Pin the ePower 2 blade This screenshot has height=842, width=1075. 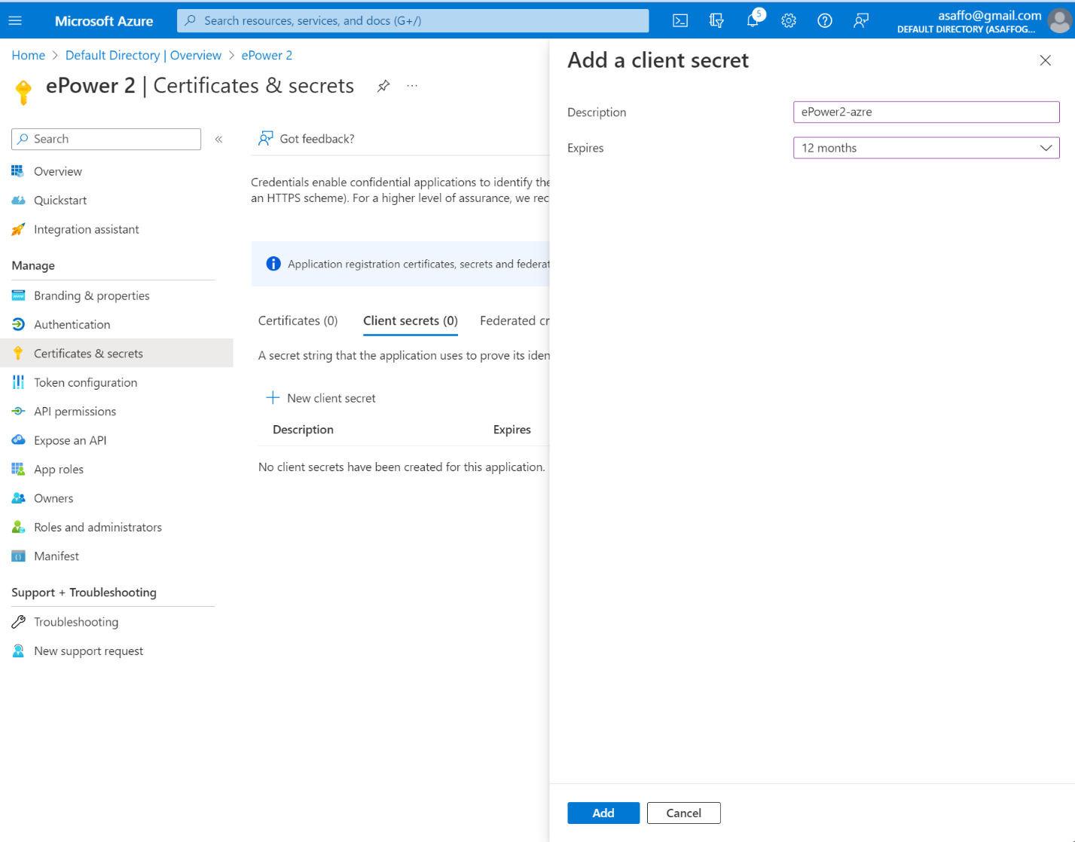(x=383, y=86)
